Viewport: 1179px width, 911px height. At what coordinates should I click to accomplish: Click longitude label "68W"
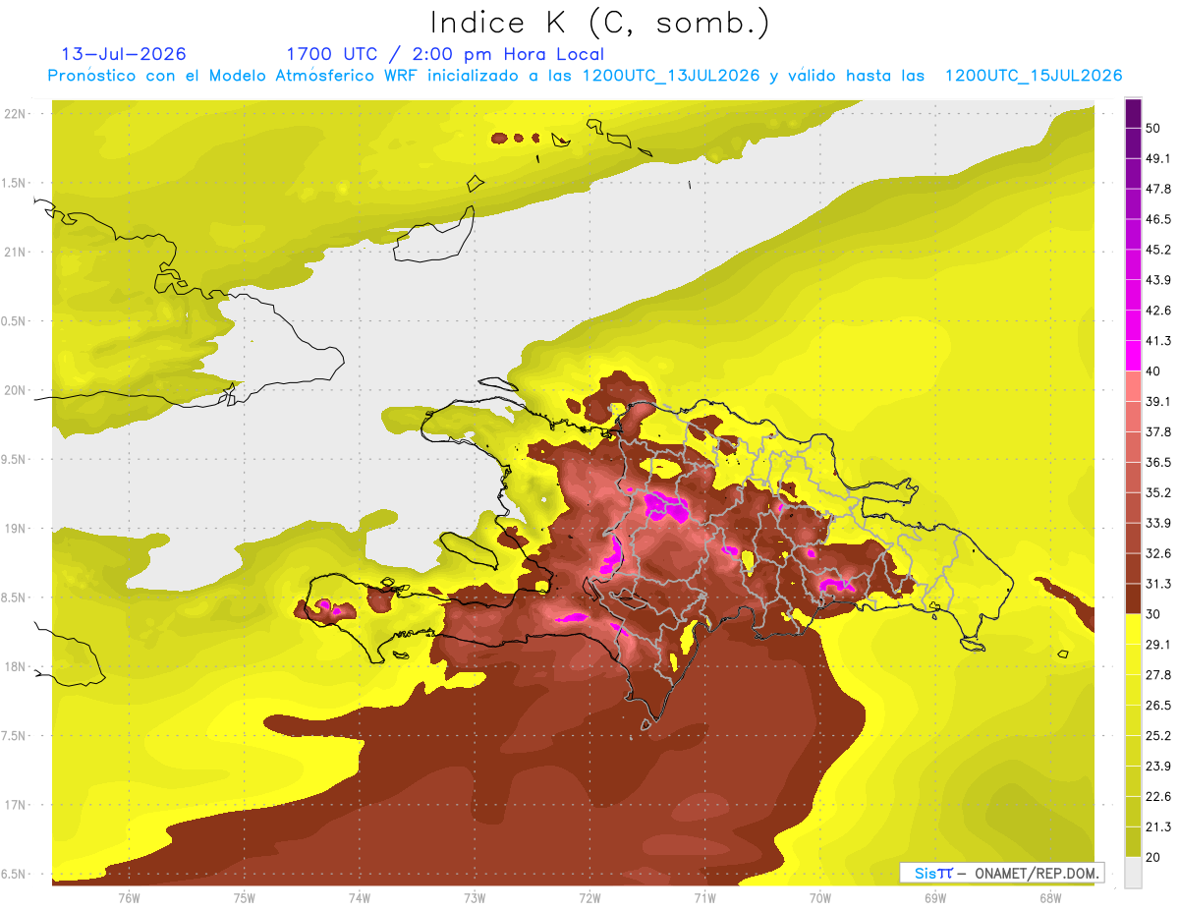[1050, 898]
